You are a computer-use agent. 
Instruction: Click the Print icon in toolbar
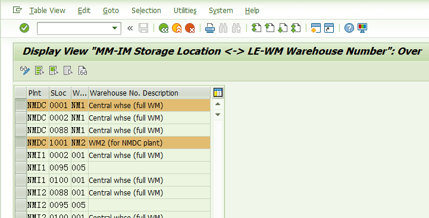coord(210,28)
